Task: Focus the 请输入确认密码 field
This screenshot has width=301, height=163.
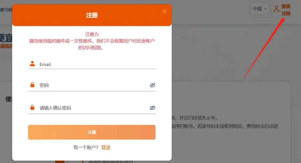Action: (93, 108)
